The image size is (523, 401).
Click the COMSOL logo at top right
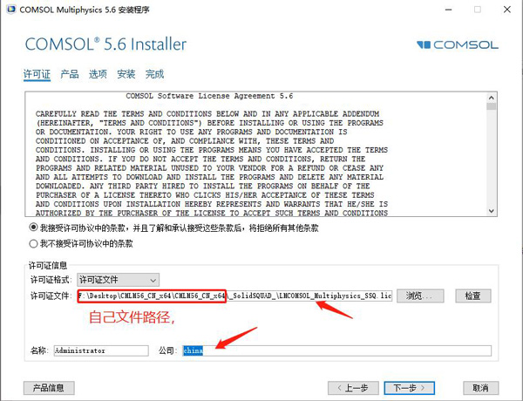click(x=458, y=44)
